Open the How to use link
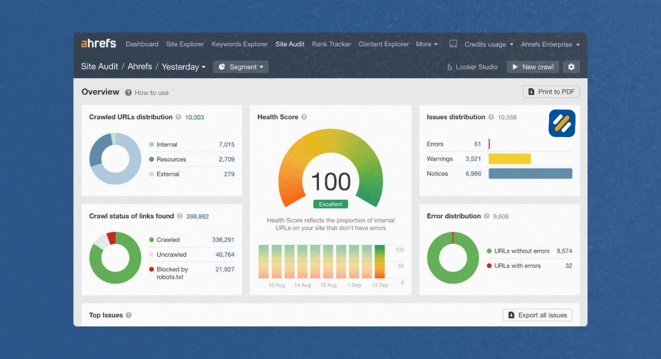This screenshot has width=661, height=359. point(152,93)
